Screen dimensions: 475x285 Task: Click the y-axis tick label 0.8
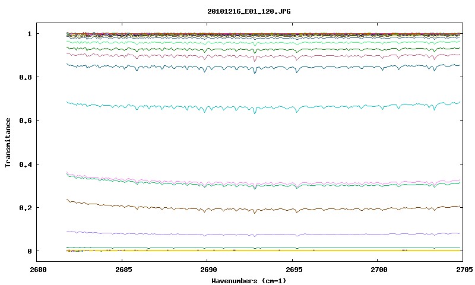26,77
